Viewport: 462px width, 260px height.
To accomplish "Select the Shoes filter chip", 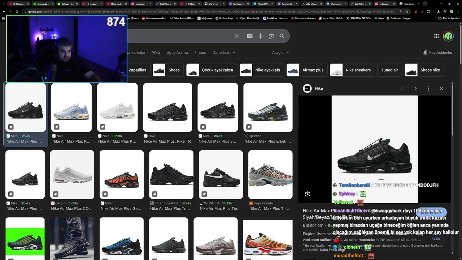I will (168, 70).
